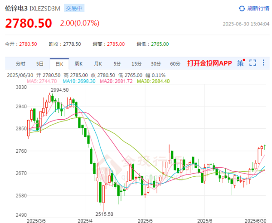Click the 2994.50 high price annotation
The width and height of the screenshot is (272, 223).
point(60,90)
